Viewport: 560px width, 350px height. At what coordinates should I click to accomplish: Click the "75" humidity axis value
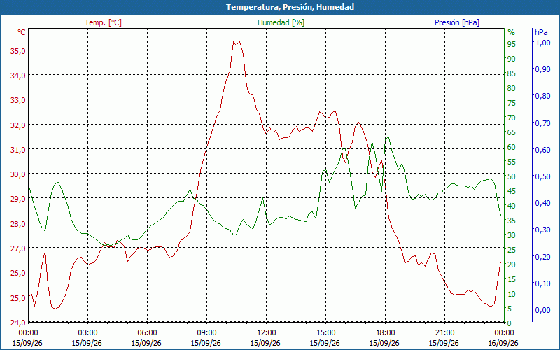512,102
